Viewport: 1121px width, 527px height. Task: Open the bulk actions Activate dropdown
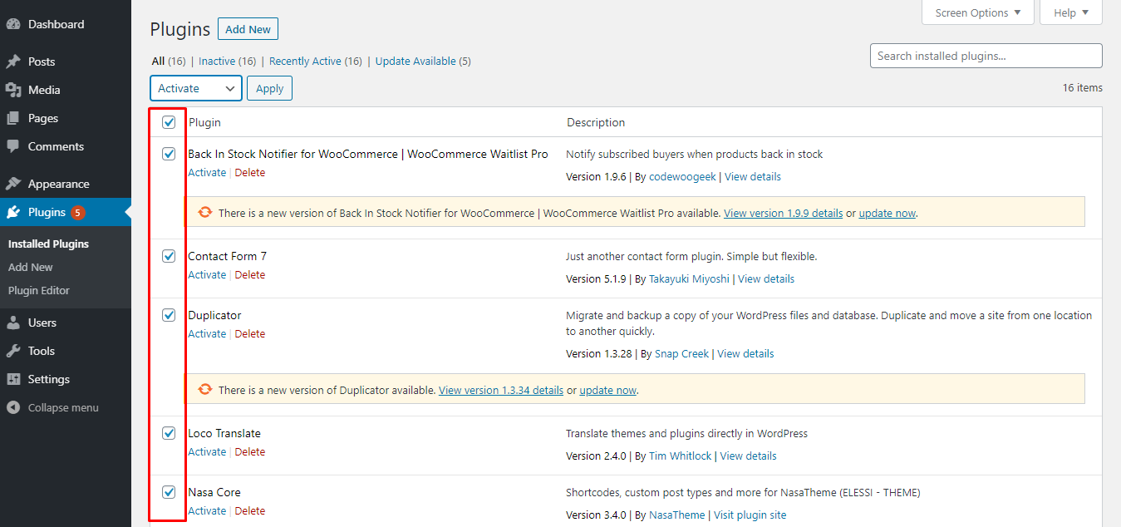pos(196,88)
